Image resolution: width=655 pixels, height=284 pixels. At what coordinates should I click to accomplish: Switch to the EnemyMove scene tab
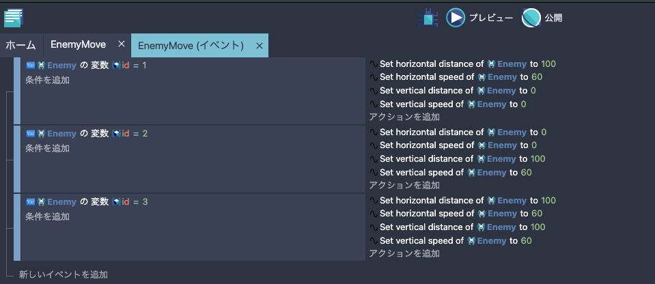coord(78,44)
